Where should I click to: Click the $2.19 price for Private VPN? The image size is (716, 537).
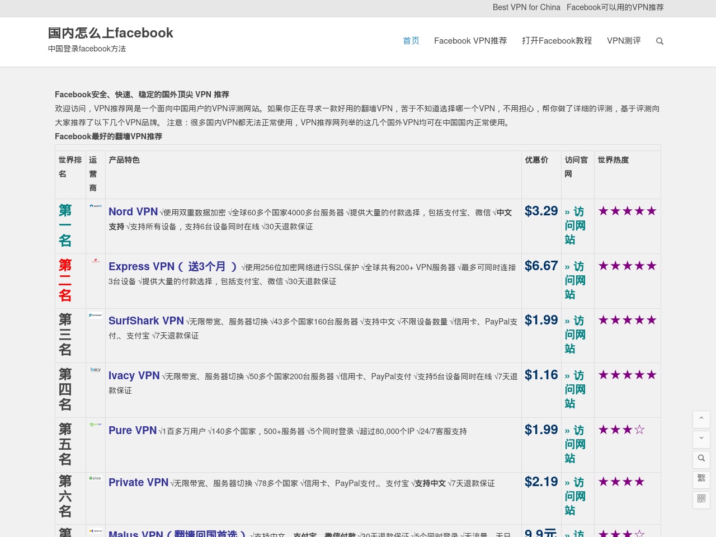pos(541,482)
